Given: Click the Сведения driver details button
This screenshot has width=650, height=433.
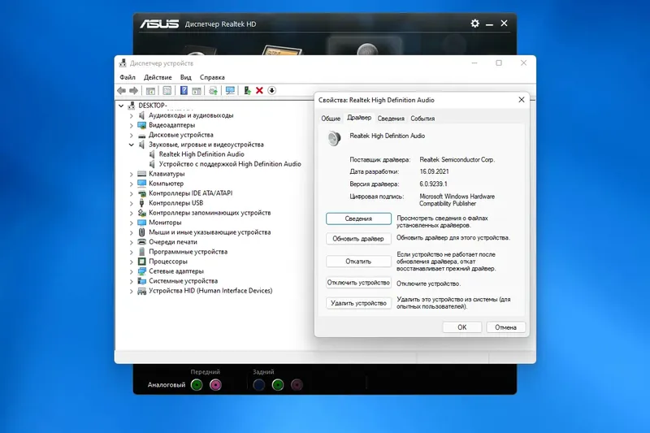Looking at the screenshot, I should click(358, 219).
